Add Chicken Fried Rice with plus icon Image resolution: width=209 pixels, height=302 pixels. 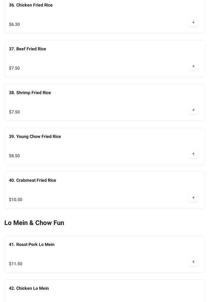pos(193,22)
